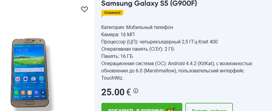The width and height of the screenshot is (272, 111).
Task: Open the Samsung Galaxy S5 (G900F) title
Action: [x=149, y=3]
